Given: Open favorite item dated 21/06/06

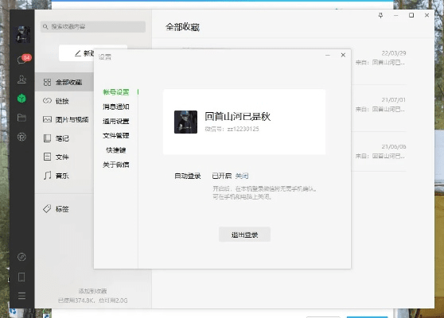Looking at the screenshot, I should [380, 151].
